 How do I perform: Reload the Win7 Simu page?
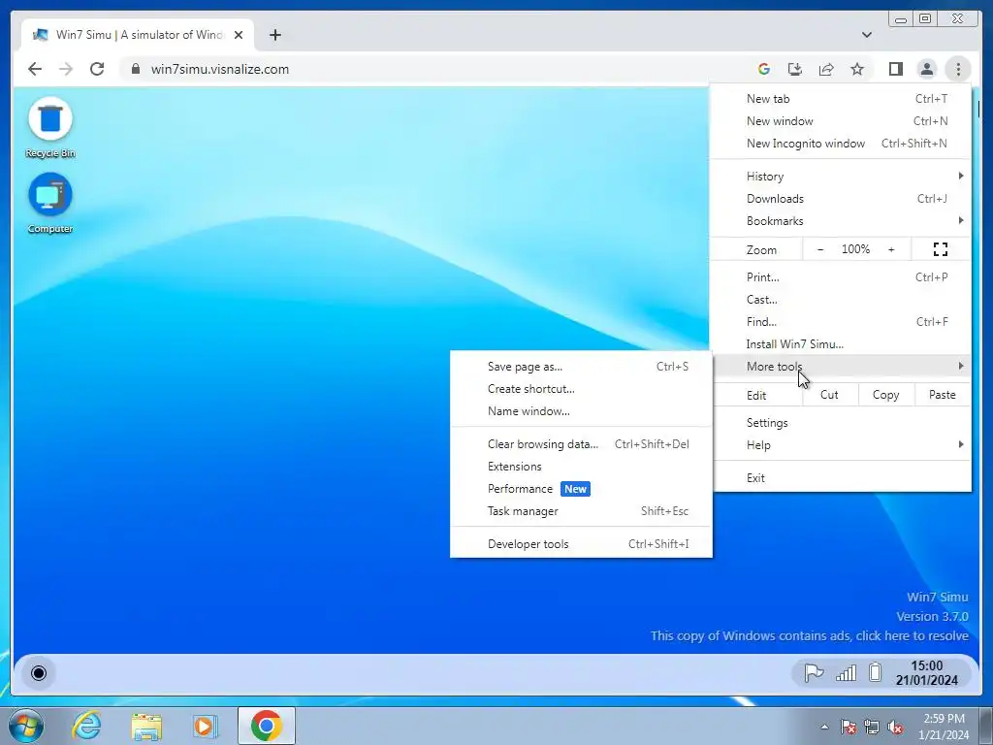coord(97,69)
